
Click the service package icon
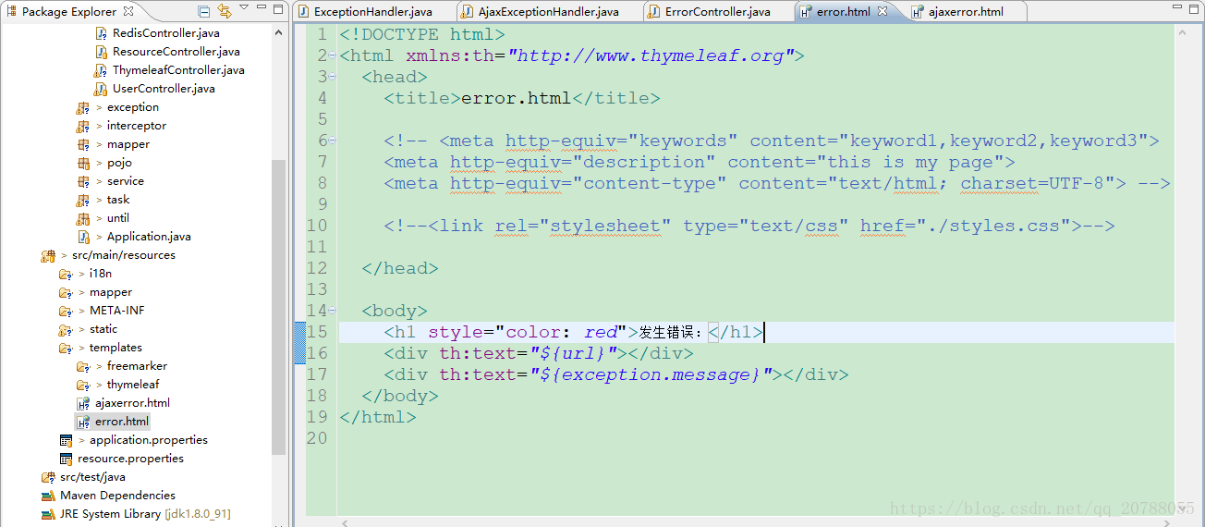[x=84, y=181]
